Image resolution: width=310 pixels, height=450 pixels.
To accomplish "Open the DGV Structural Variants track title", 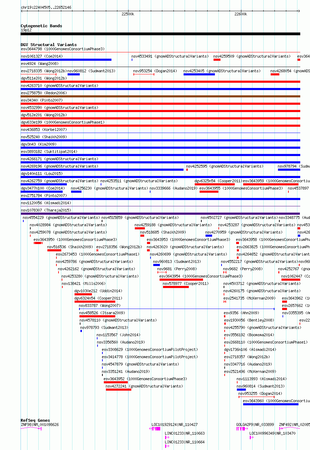I will coord(49,45).
